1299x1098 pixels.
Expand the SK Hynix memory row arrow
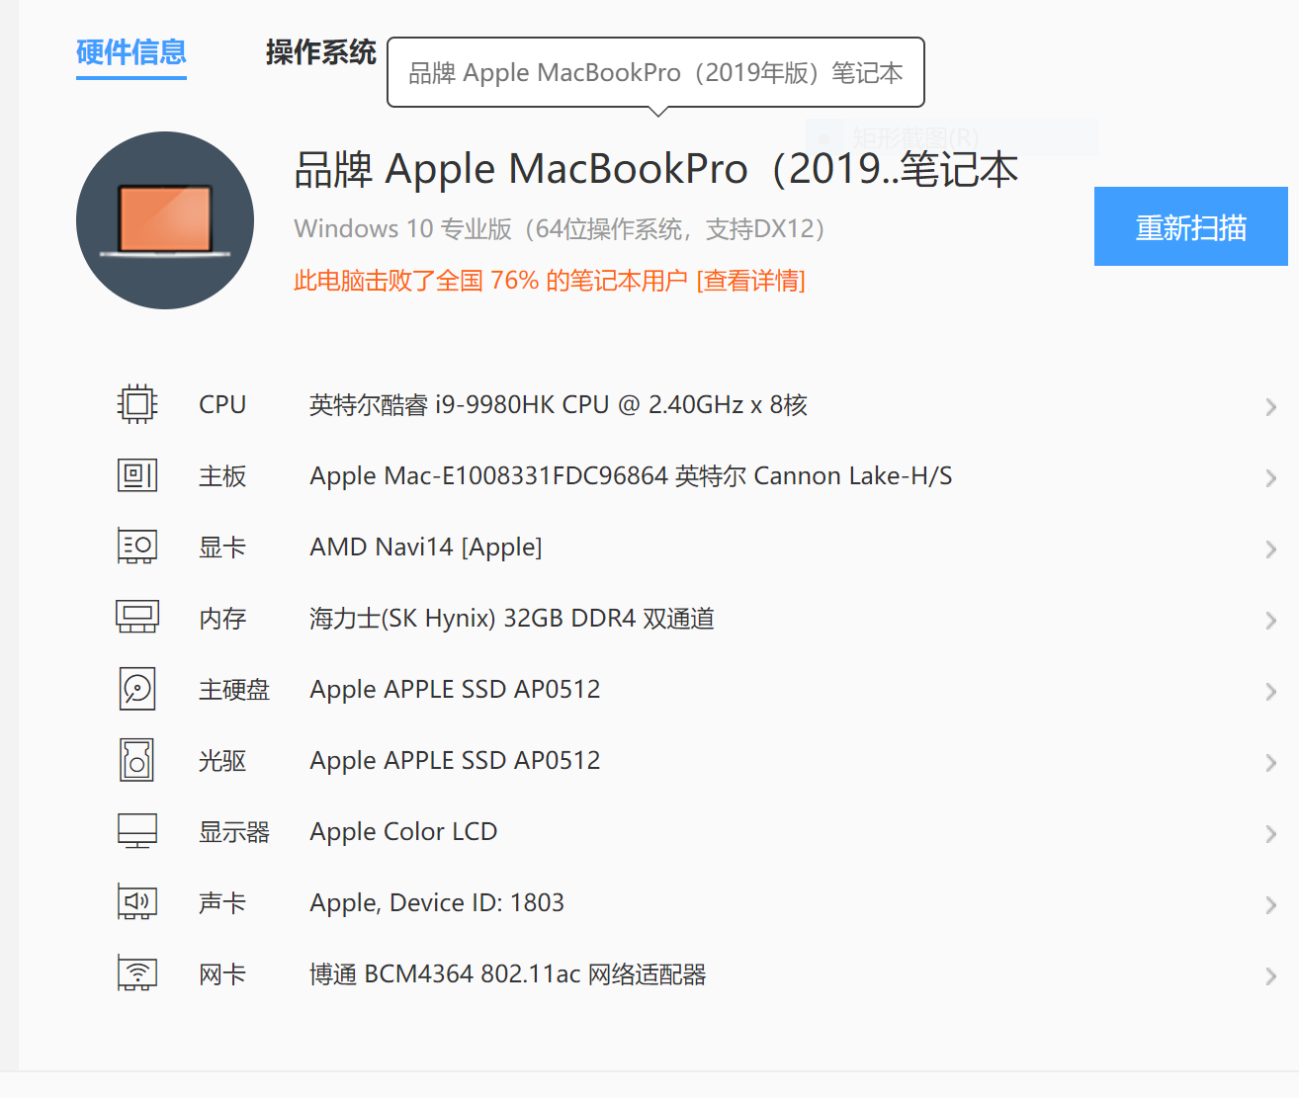coord(1270,621)
